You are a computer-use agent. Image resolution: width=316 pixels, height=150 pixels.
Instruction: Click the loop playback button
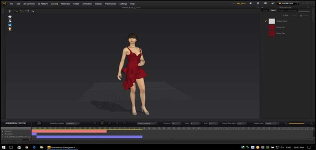pyautogui.click(x=117, y=123)
